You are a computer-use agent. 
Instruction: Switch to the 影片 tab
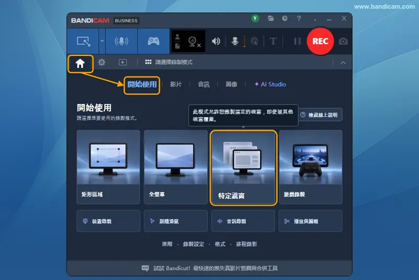tap(176, 85)
